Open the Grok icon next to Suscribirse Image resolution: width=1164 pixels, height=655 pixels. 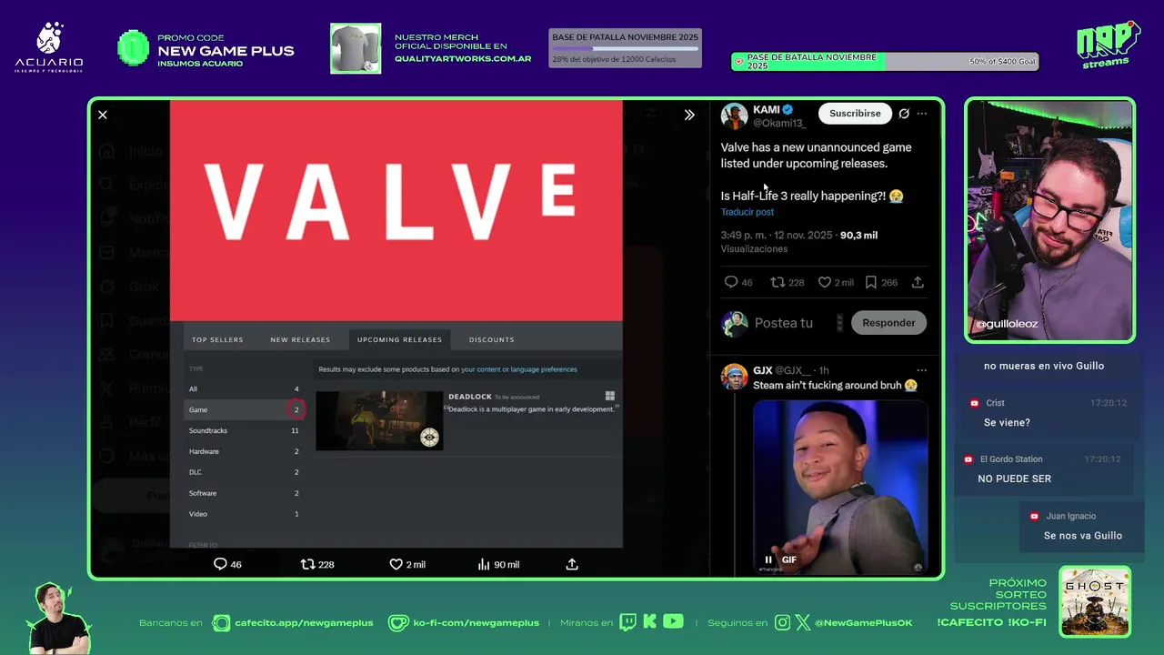pos(904,114)
